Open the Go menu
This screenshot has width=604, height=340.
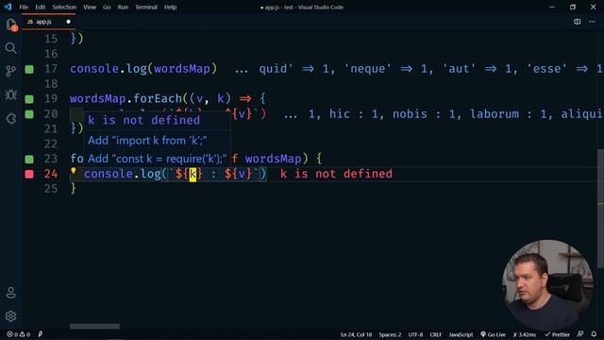[x=107, y=7]
